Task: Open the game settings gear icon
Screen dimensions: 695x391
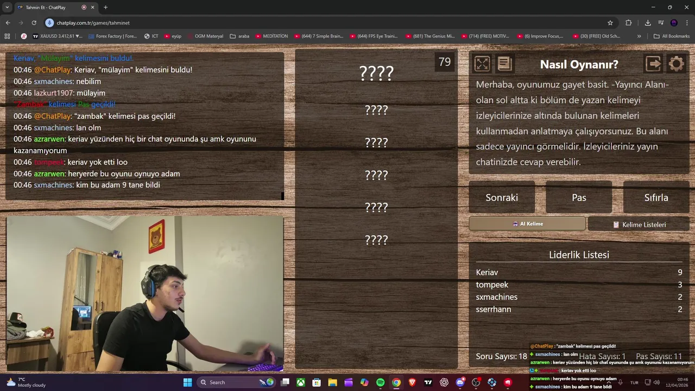Action: [676, 64]
